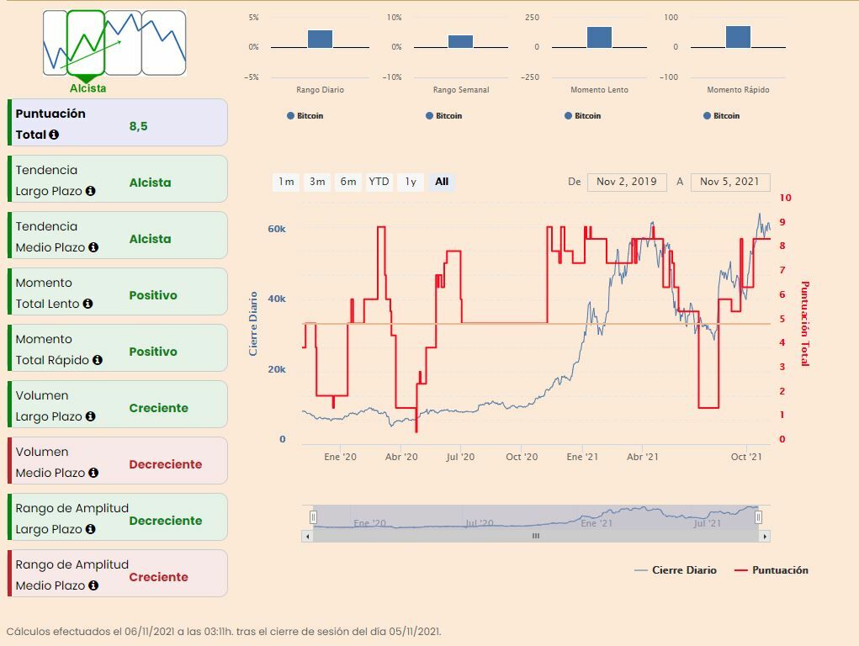Select the 3m range button
The image size is (859, 646).
tap(317, 182)
